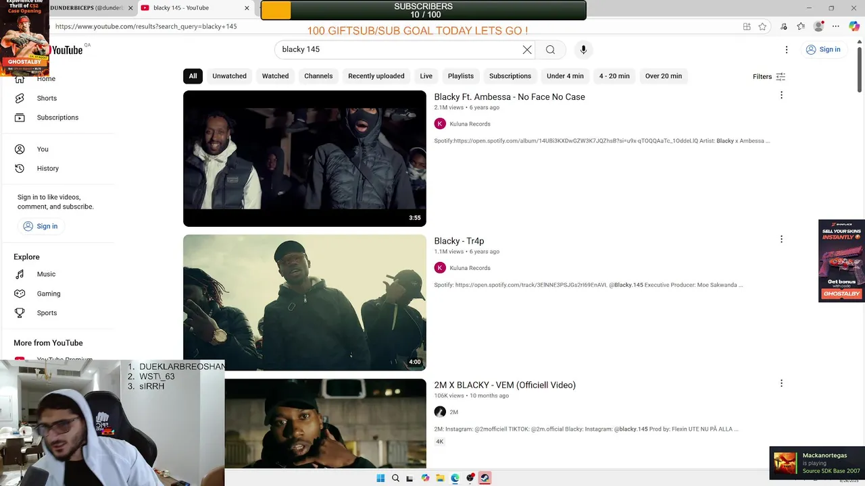
Task: Click the browser address bar URL
Action: [146, 26]
